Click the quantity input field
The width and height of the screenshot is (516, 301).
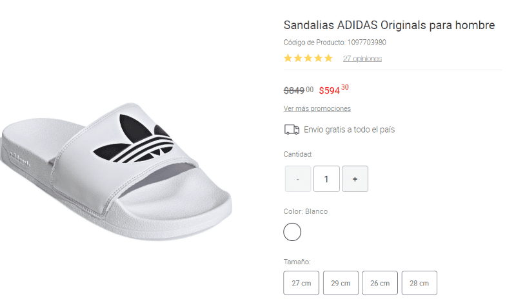(326, 179)
